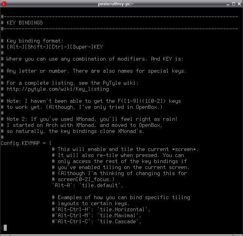
Task: Click the 'so naturally, the key bindings' line
Action: [x=72, y=131]
